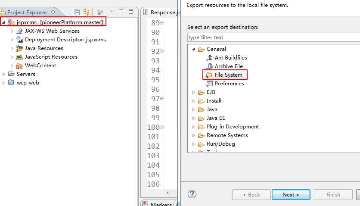Expand the EJB category

pyautogui.click(x=193, y=92)
